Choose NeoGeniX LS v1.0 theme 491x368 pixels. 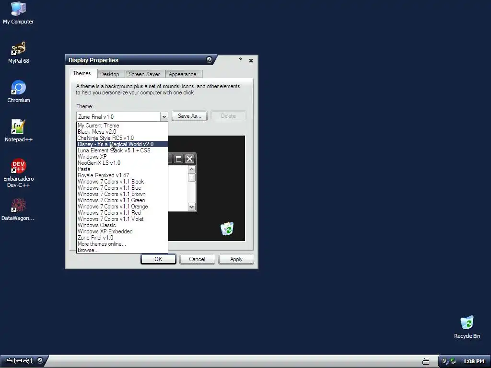click(x=122, y=163)
